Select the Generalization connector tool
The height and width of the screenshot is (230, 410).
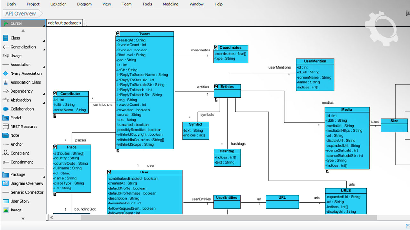click(x=23, y=47)
